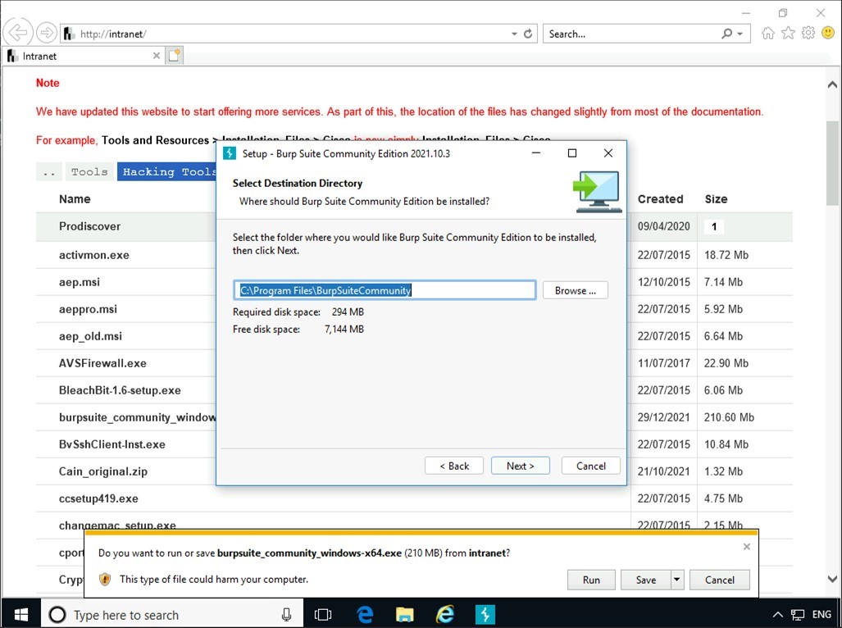
Task: Select the Intranet browser tab
Action: [x=78, y=56]
